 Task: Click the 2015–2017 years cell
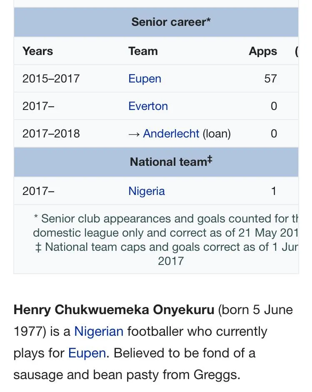[x=51, y=79]
